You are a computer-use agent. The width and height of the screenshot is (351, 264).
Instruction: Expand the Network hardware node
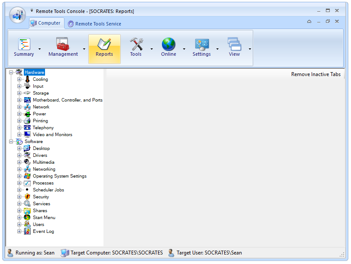[x=19, y=107]
